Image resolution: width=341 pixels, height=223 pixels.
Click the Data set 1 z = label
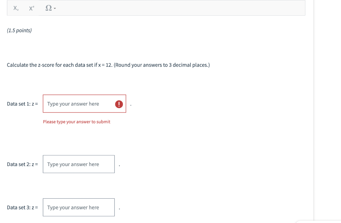coord(22,104)
